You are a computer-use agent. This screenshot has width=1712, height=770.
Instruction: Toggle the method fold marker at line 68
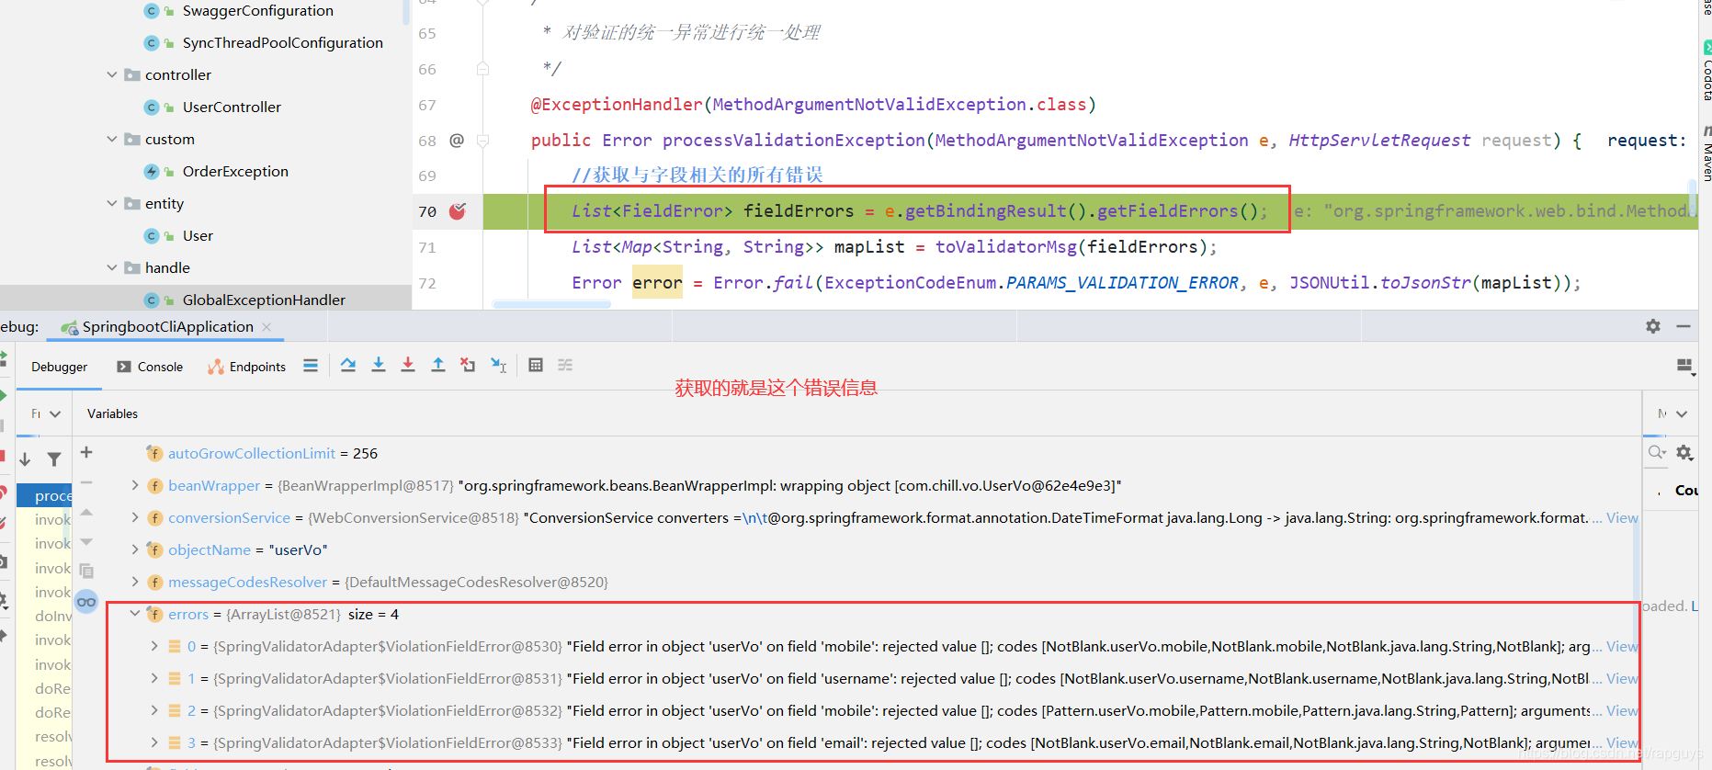483,141
